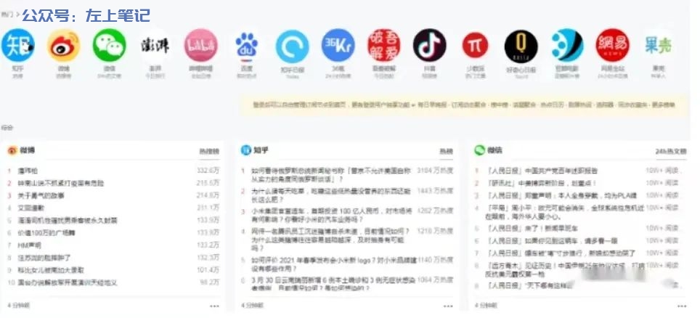This screenshot has width=700, height=318.
Task: Open Weibo item 8 with 132.3万 heat
Action: point(44,258)
